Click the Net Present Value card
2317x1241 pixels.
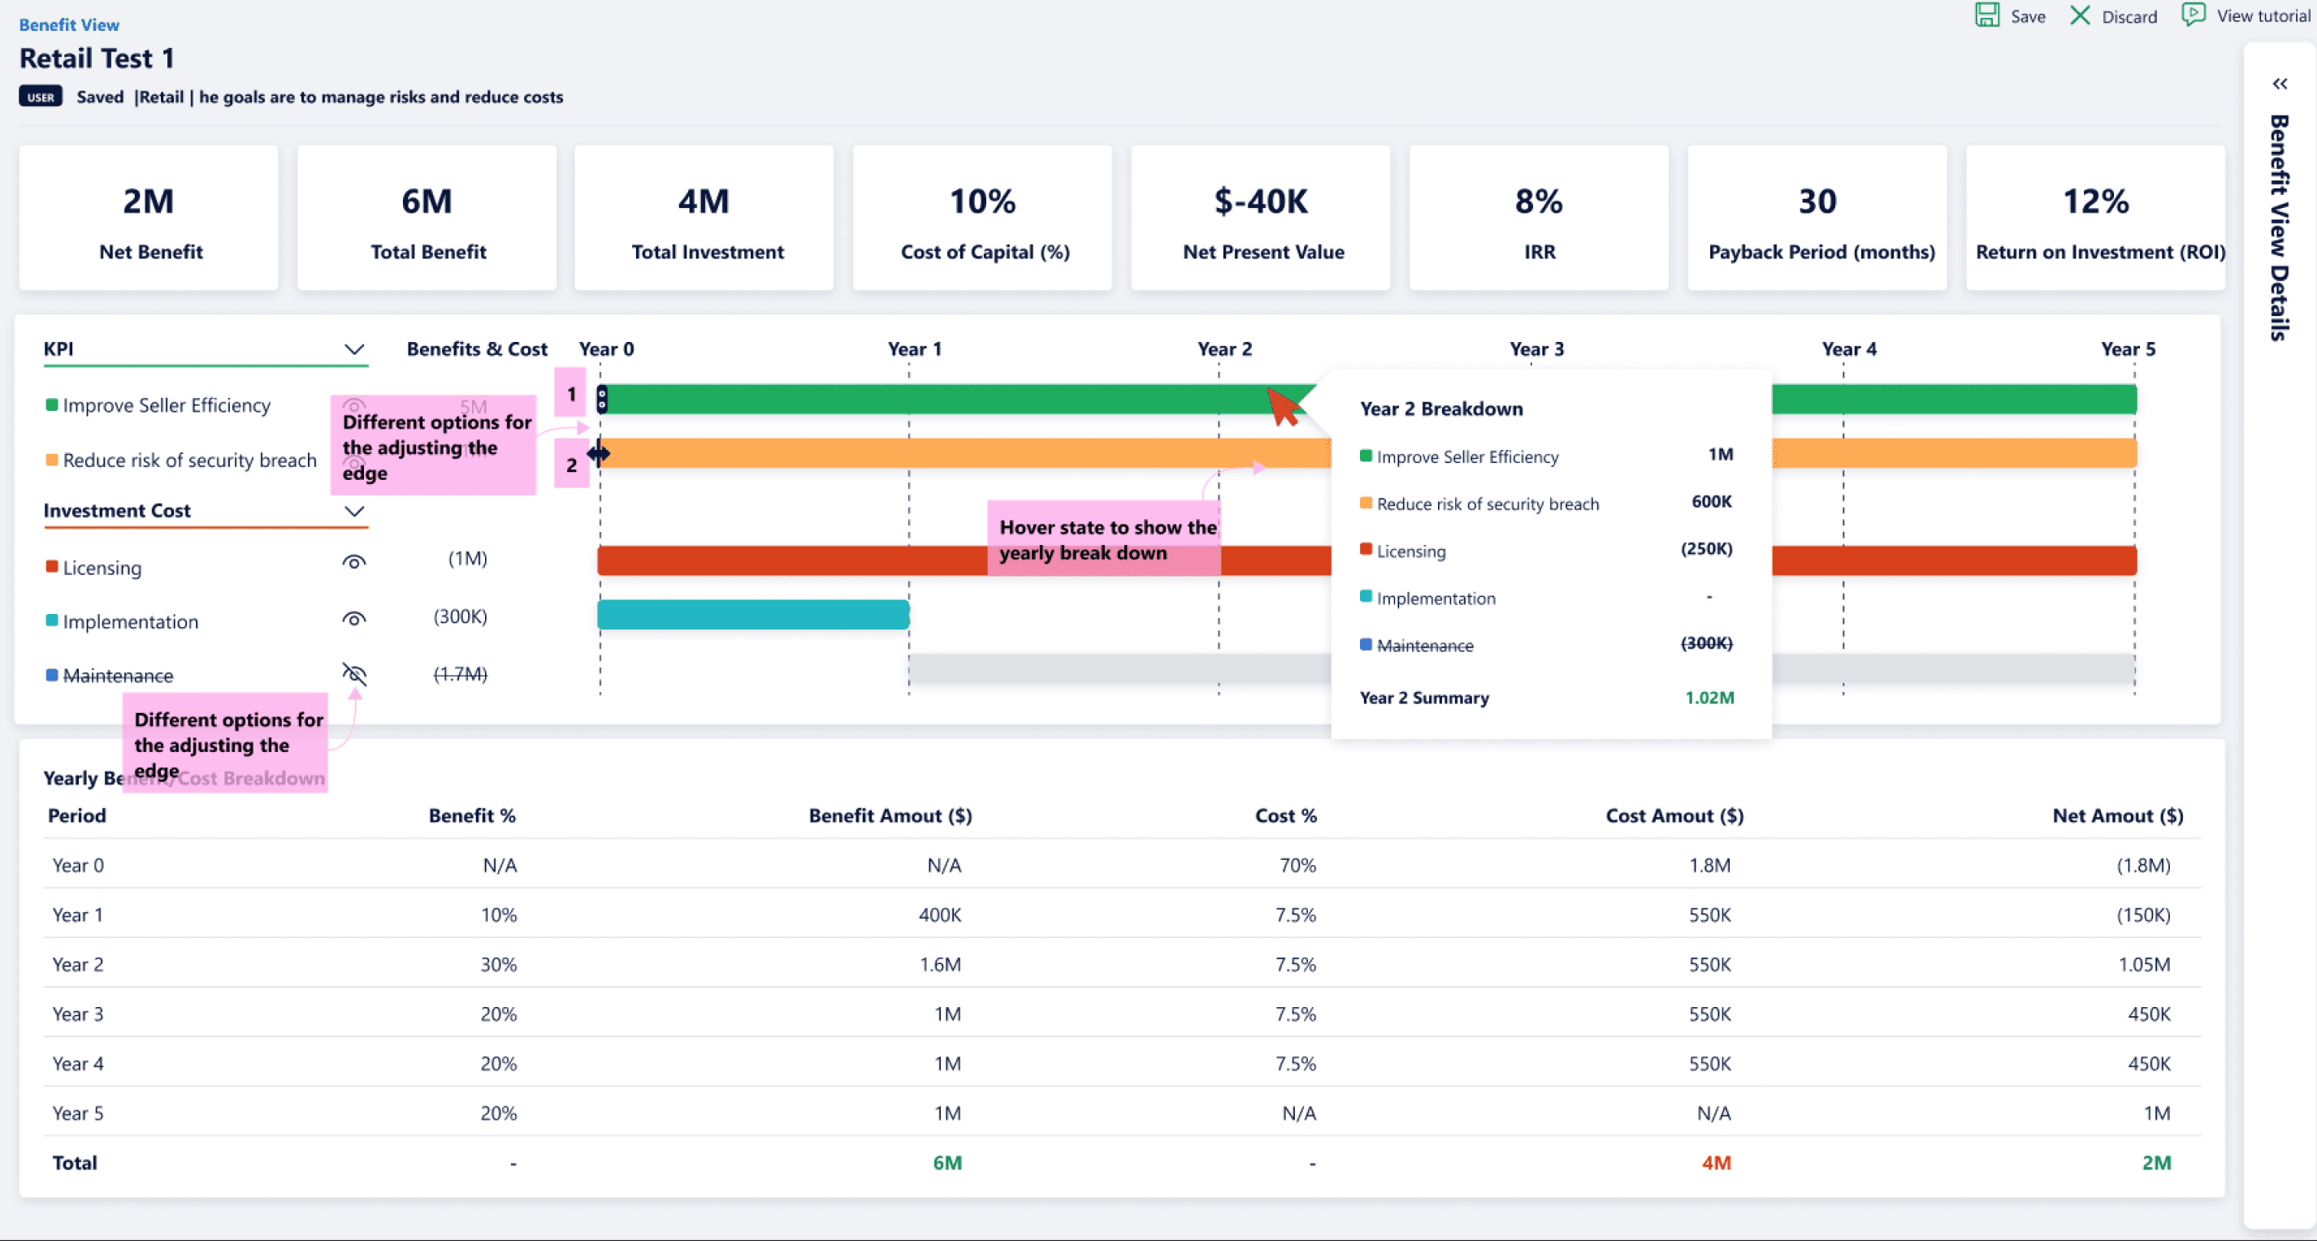click(1261, 218)
